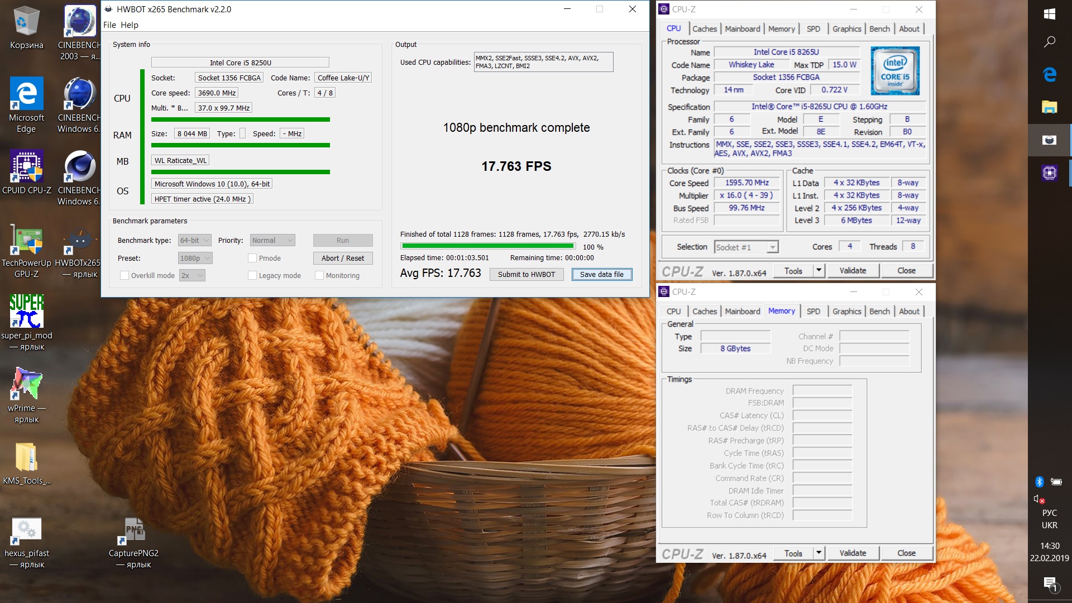Click the green RAM info status bar
1072x603 pixels.
tap(241, 145)
